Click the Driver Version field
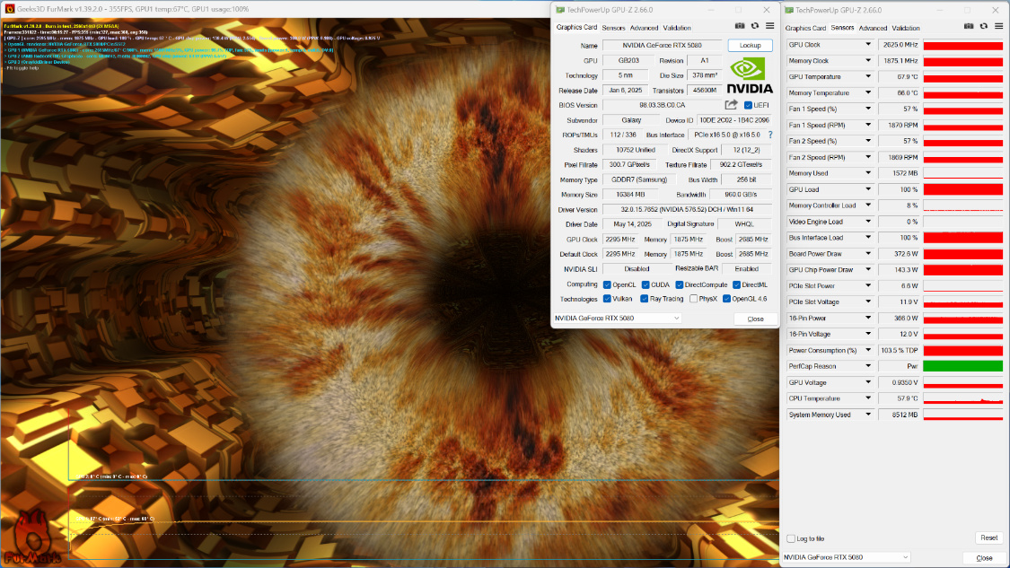The image size is (1010, 568). tap(687, 209)
